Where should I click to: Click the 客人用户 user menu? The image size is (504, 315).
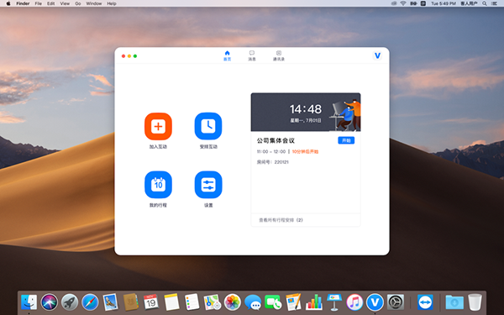pos(469,3)
